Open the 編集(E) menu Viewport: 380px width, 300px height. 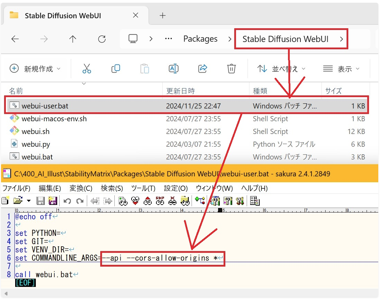[x=50, y=188]
